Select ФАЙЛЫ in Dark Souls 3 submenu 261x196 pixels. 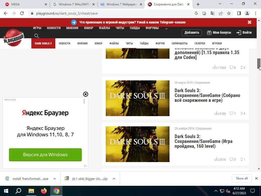(114, 43)
